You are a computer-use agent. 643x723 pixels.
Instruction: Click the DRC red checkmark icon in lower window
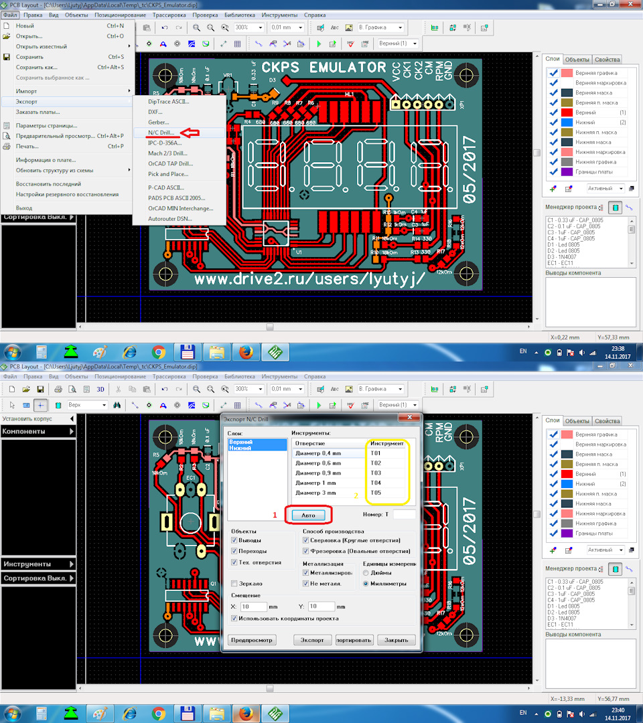click(x=350, y=405)
